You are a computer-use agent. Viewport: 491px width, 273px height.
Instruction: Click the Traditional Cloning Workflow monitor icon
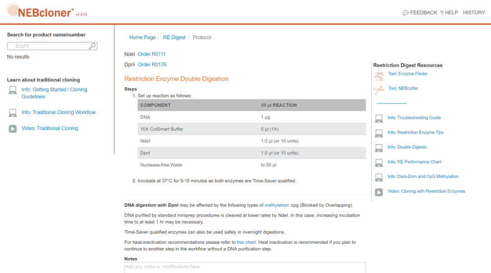coord(13,113)
